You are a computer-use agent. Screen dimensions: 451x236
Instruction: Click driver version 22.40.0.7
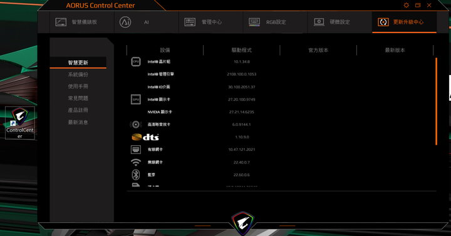(242, 162)
